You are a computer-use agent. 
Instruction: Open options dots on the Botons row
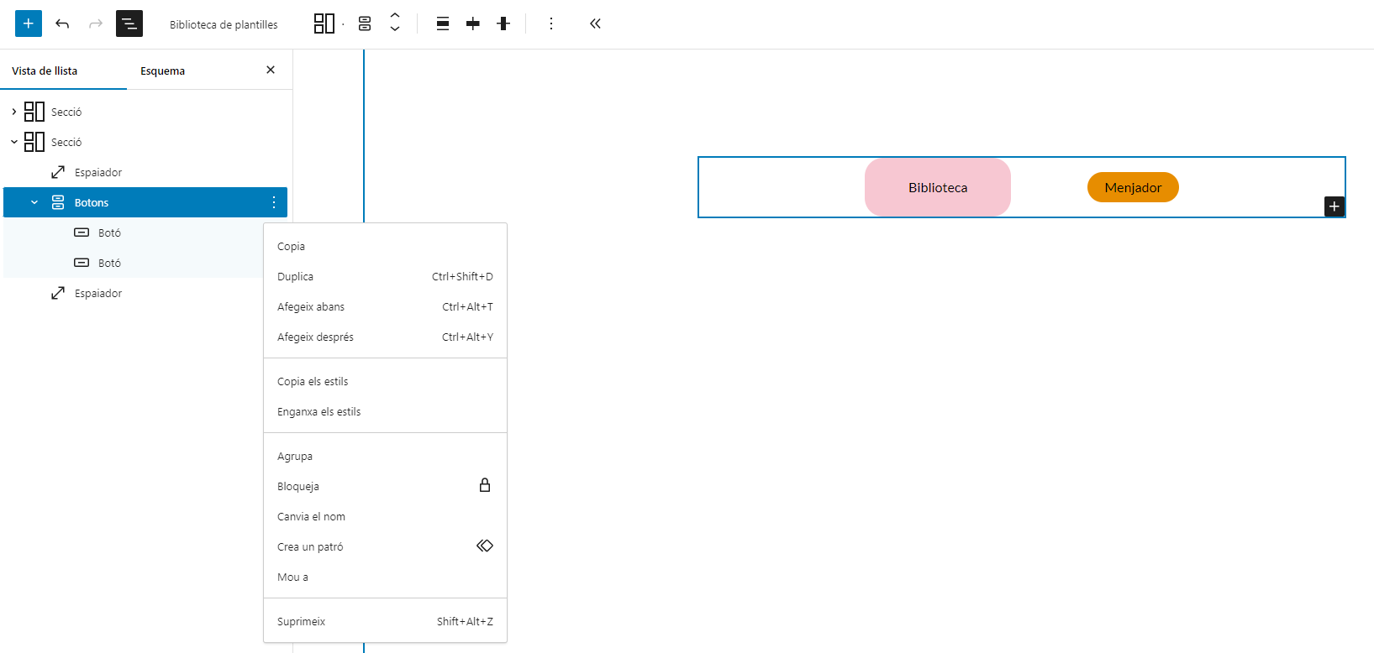274,202
